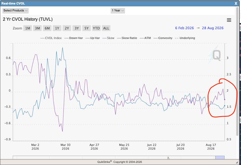Toggle Skew series in legend
The width and height of the screenshot is (241, 165).
(109, 38)
